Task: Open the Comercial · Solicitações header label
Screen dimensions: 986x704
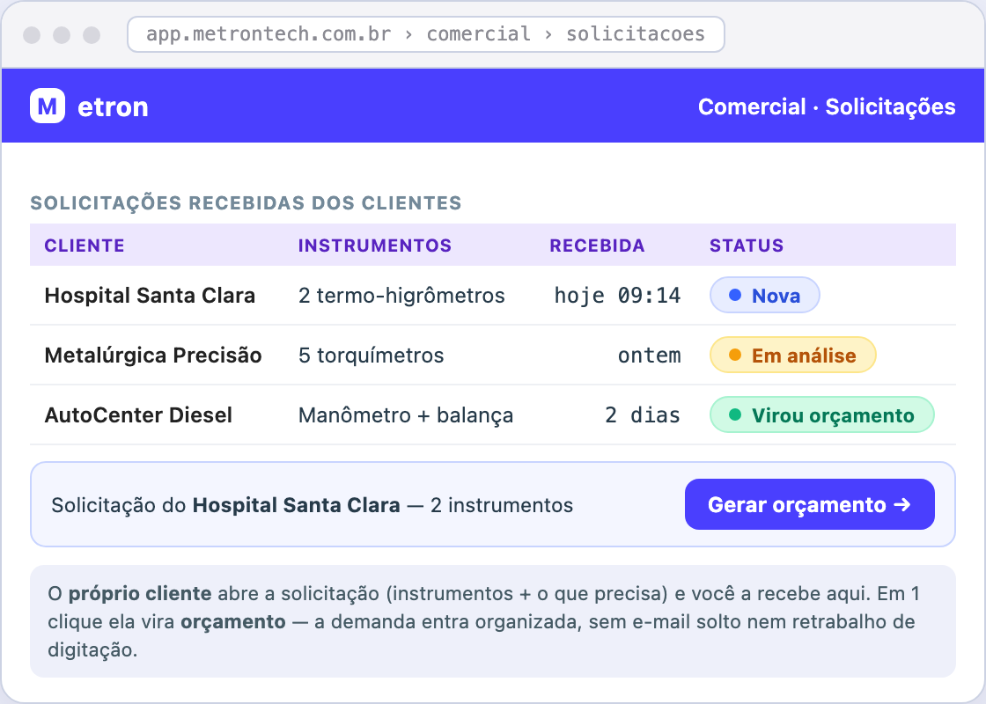Action: click(x=827, y=106)
